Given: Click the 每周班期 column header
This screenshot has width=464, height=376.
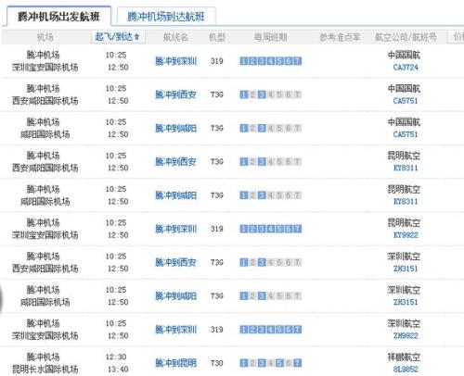Looking at the screenshot, I should [x=270, y=37].
